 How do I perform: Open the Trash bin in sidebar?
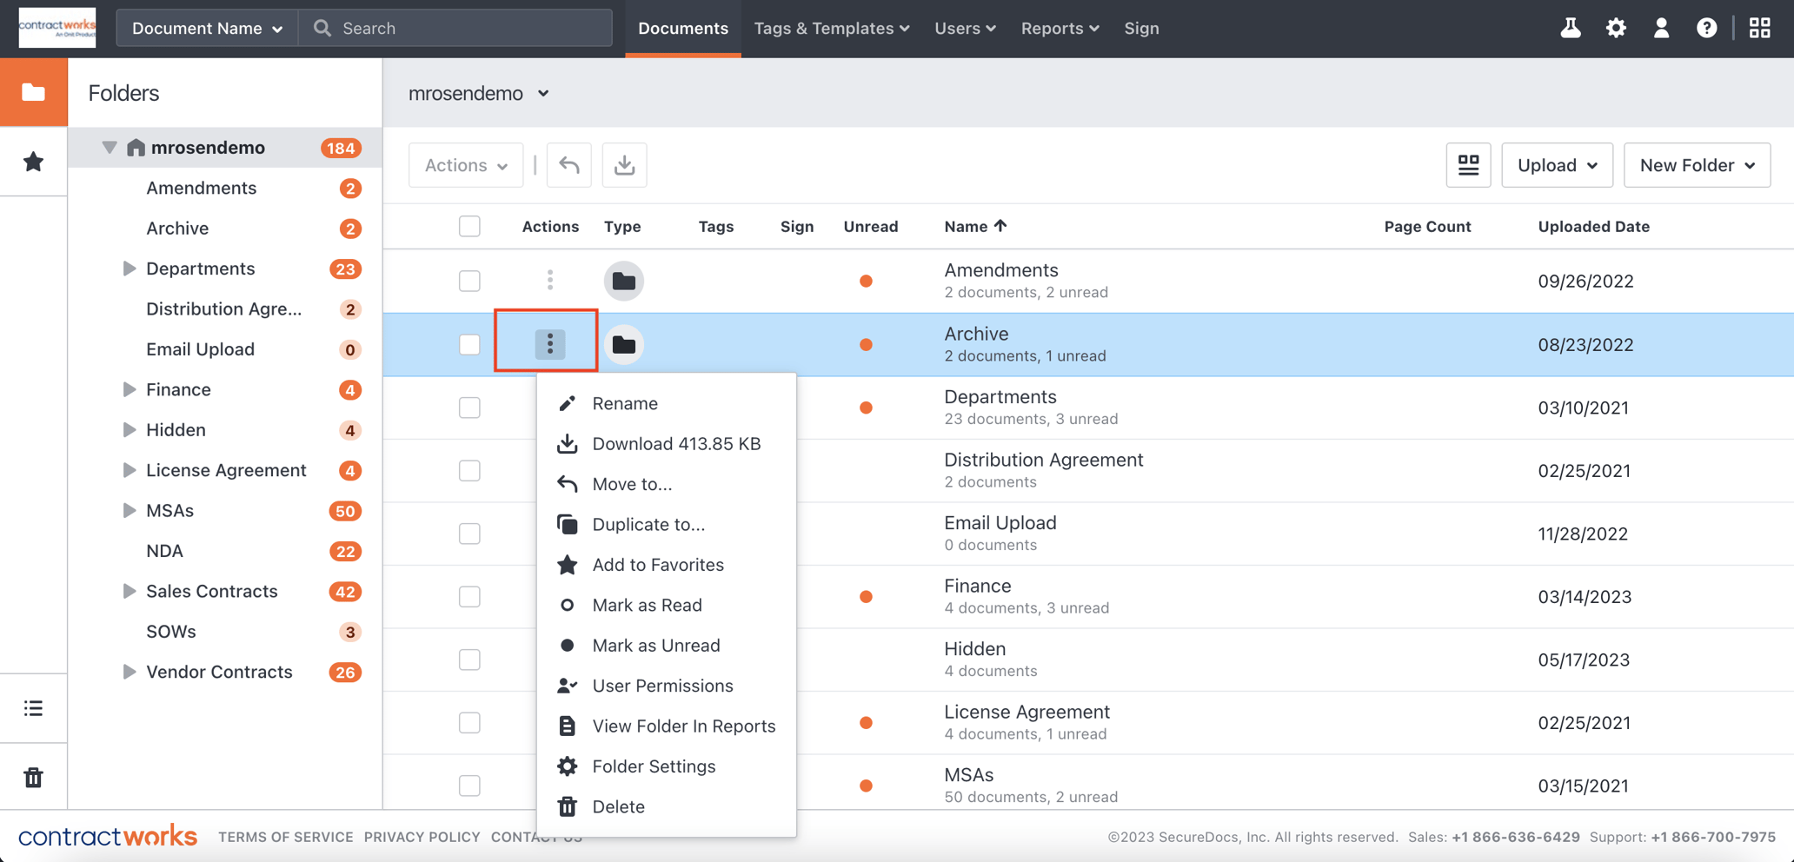coord(33,777)
